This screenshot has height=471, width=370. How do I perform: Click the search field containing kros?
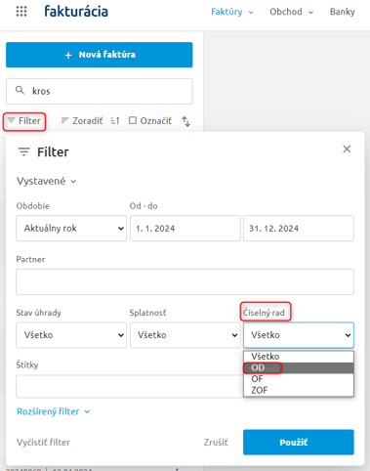tap(100, 91)
